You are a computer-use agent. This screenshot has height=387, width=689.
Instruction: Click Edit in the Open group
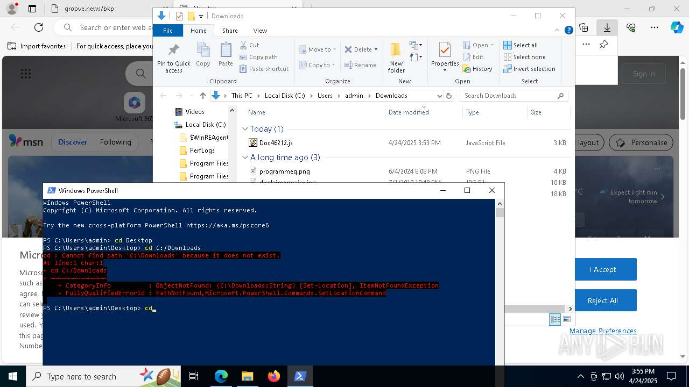coord(473,57)
